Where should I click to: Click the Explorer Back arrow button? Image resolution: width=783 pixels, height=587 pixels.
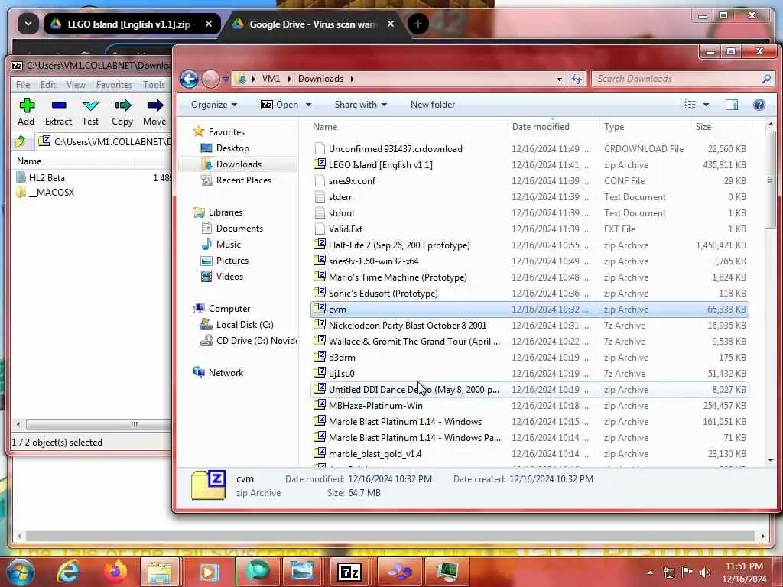(190, 79)
